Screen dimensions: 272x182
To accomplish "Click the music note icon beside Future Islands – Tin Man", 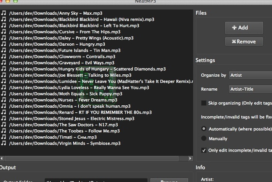I will 3,50.
